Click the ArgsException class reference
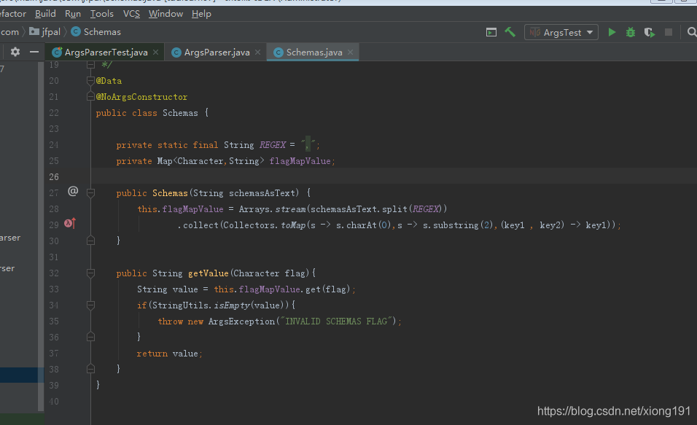697x425 pixels. (x=242, y=321)
